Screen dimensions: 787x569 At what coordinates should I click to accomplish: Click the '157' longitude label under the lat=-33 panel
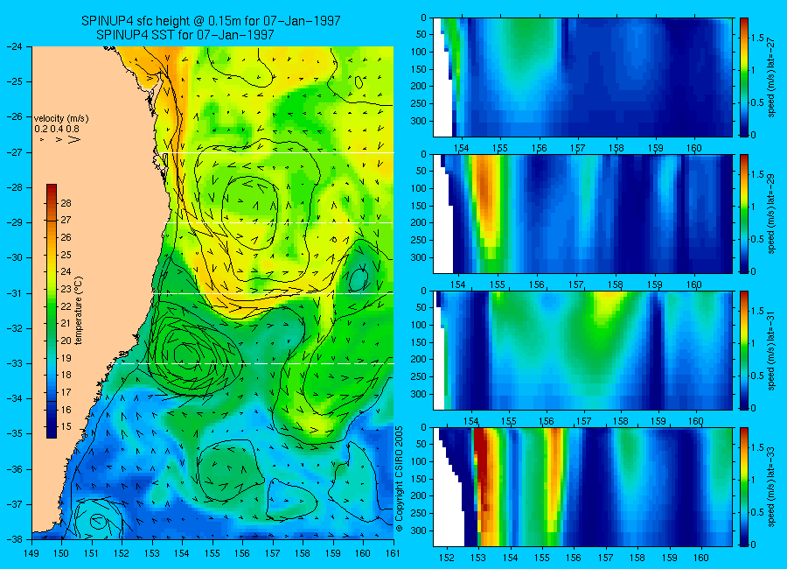(x=606, y=558)
